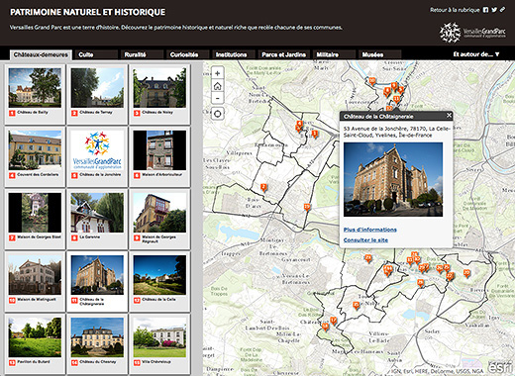Share on Facebook icon
Viewport: 515px width, 376px height.
[485, 10]
